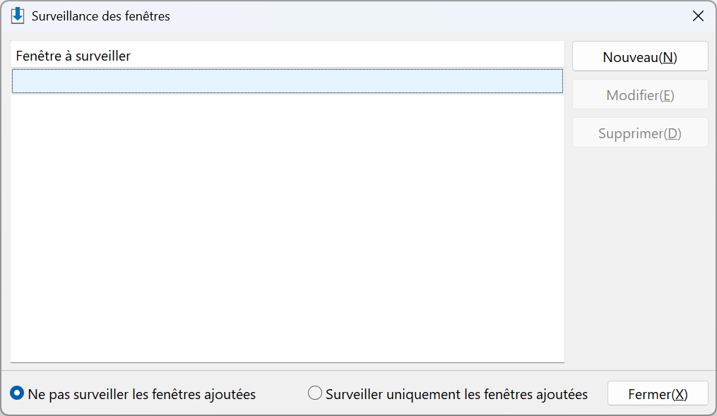This screenshot has width=717, height=416.
Task: Click the label text Ne pas surveiller les fenêtres ajoutées
Action: point(142,394)
